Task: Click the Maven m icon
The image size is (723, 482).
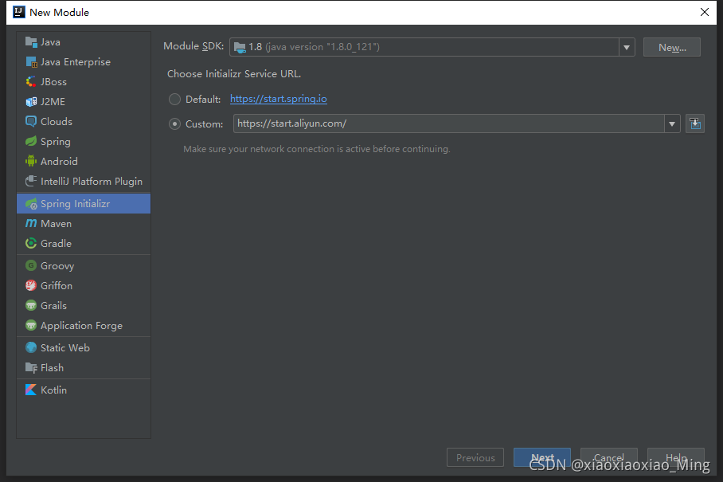Action: pos(31,223)
